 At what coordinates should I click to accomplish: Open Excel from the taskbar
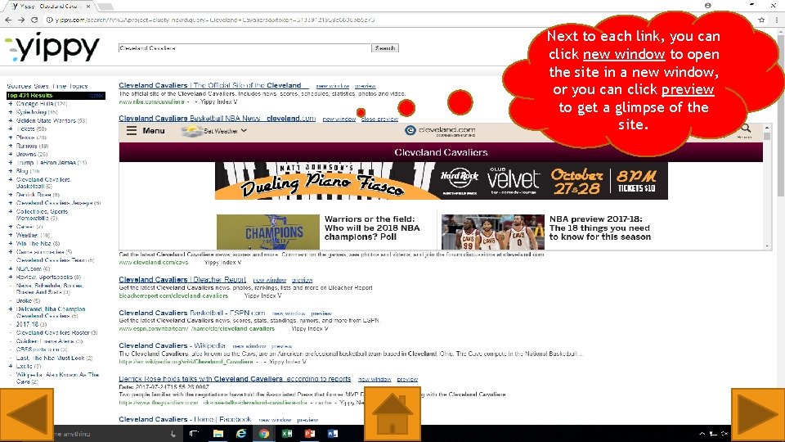pos(287,434)
